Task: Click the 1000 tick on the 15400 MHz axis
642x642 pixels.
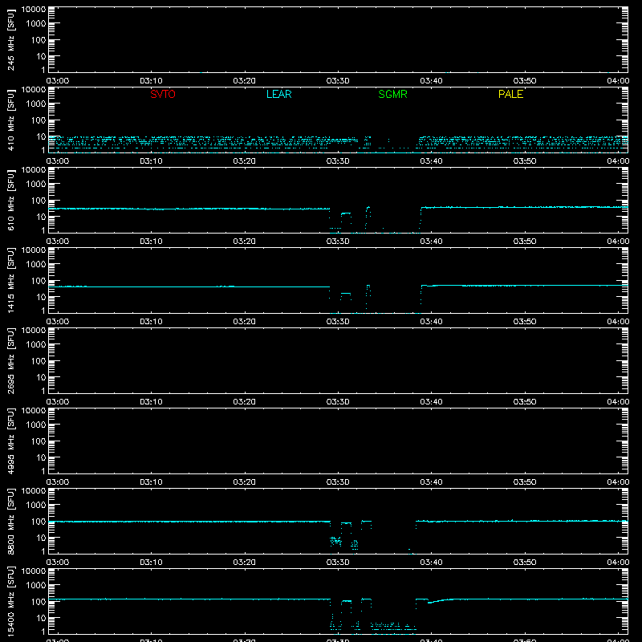Action: click(x=36, y=586)
